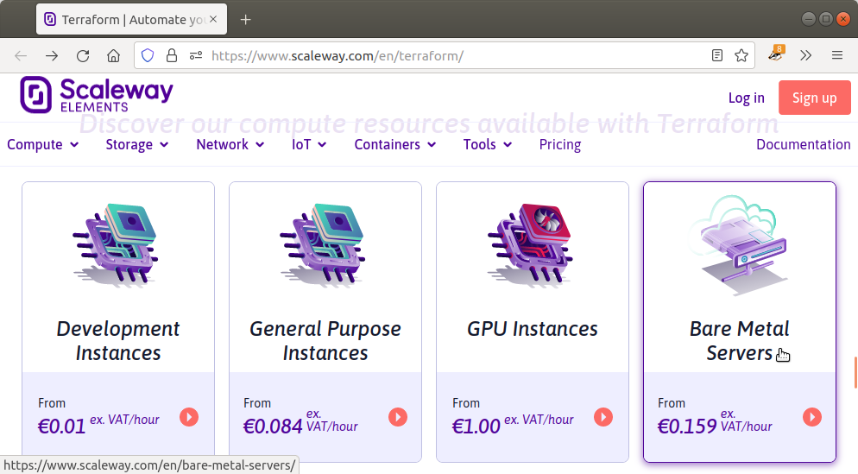The width and height of the screenshot is (858, 474).
Task: Close the Terraform tab
Action: 213,19
